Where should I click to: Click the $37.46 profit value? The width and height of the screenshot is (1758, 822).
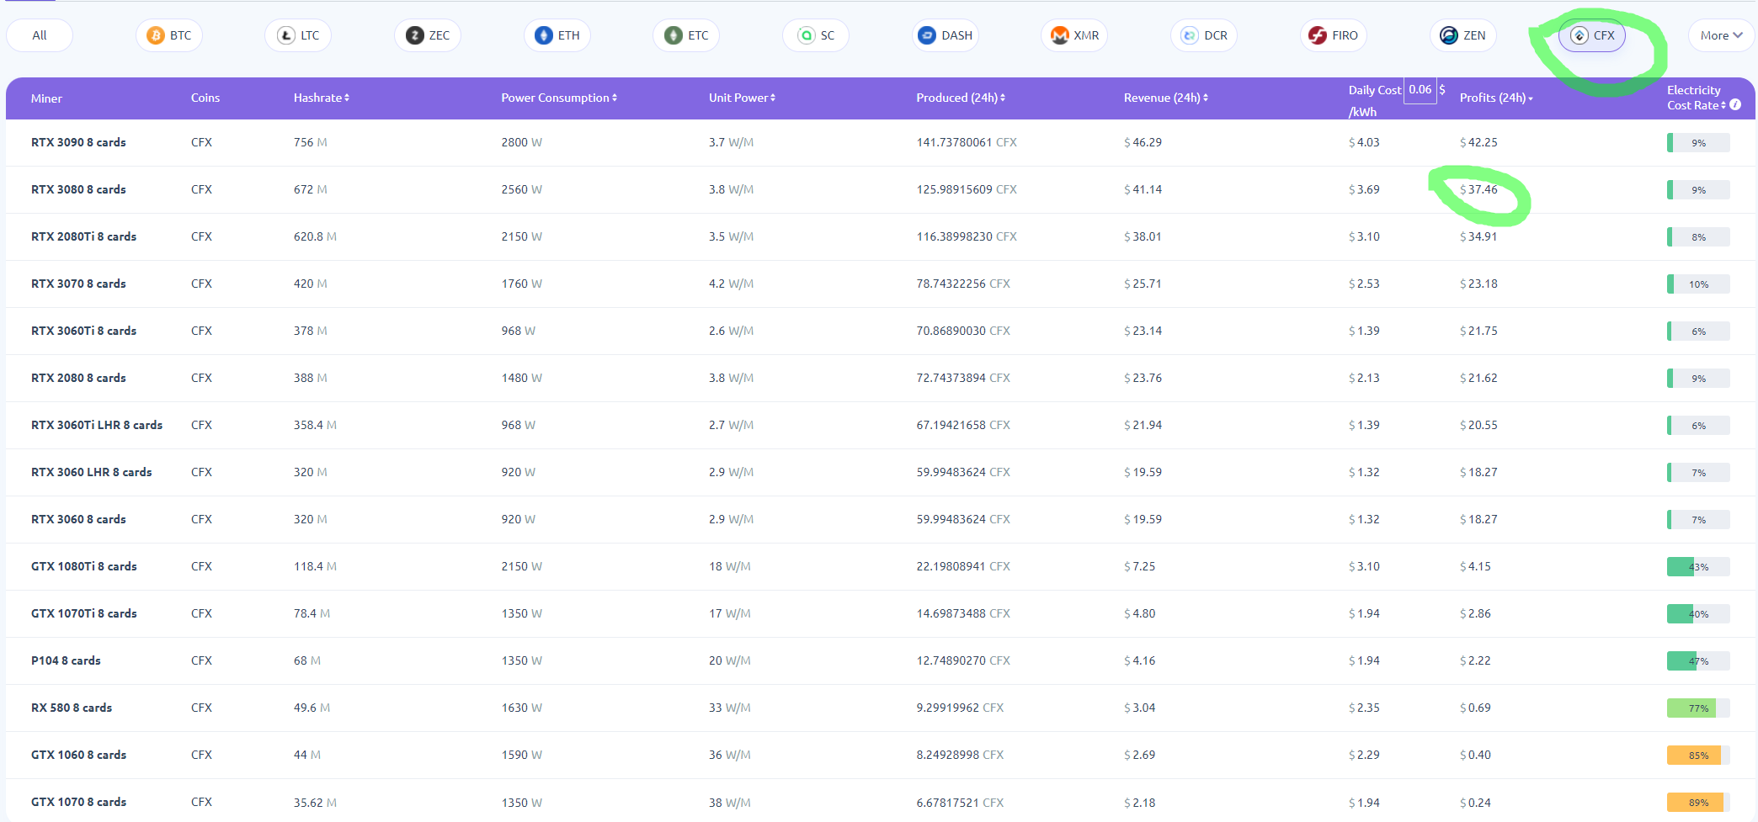tap(1478, 189)
